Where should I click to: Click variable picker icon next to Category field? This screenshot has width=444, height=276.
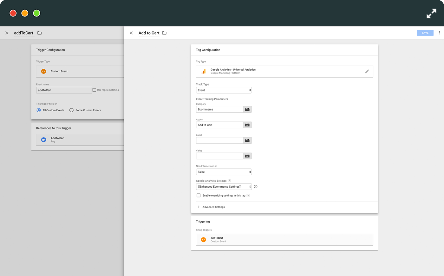pyautogui.click(x=247, y=110)
